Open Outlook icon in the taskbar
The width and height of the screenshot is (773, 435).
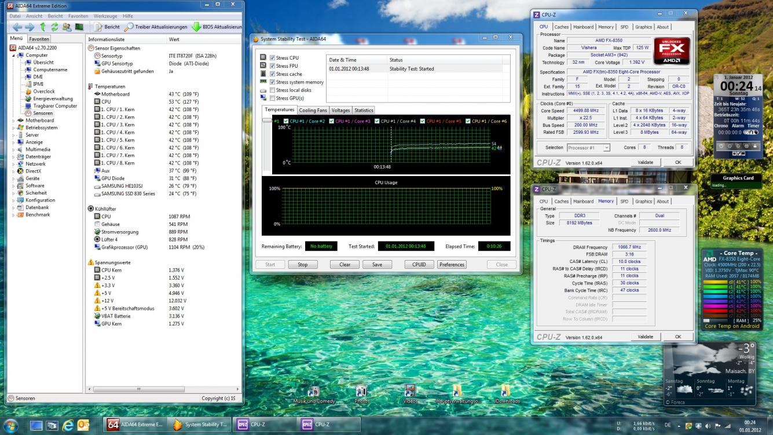(x=83, y=425)
